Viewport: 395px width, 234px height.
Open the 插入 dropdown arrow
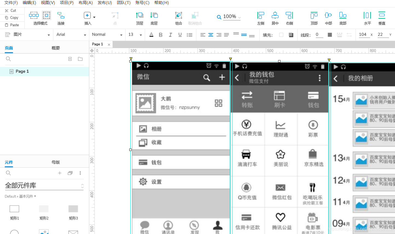click(94, 17)
